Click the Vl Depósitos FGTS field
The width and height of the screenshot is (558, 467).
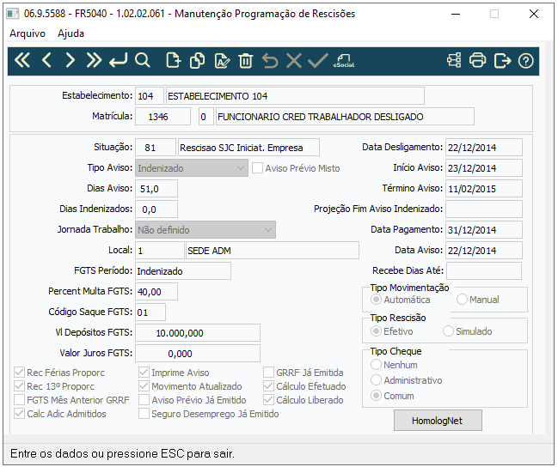[198, 333]
